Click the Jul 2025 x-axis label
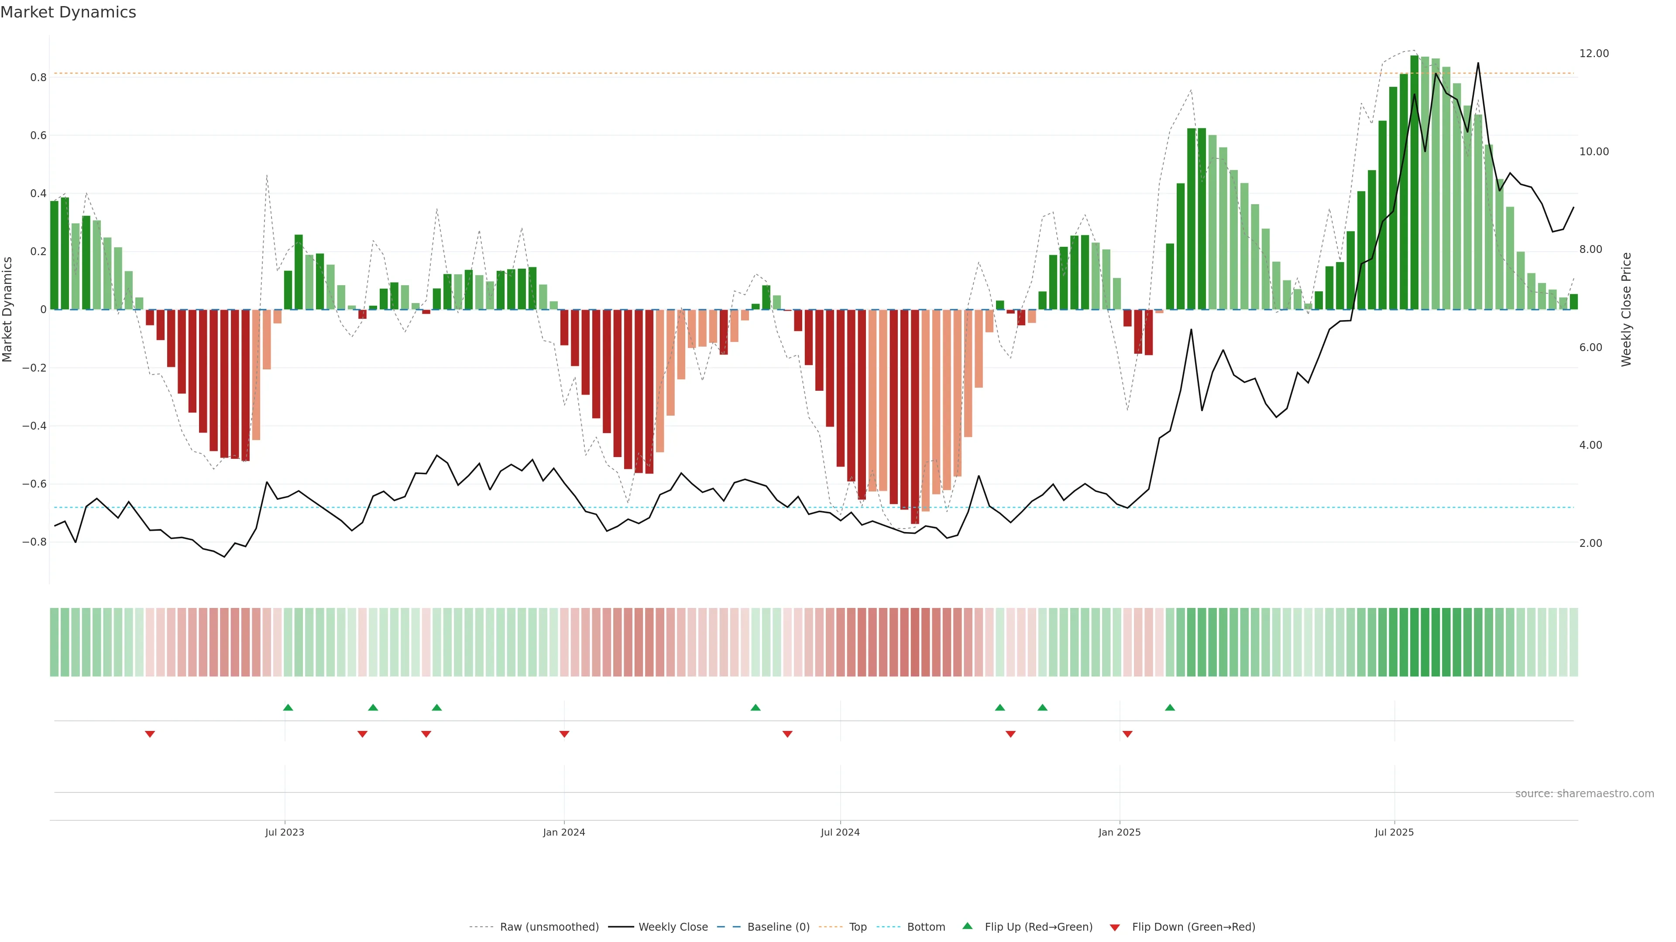The height and width of the screenshot is (942, 1676). click(x=1394, y=832)
